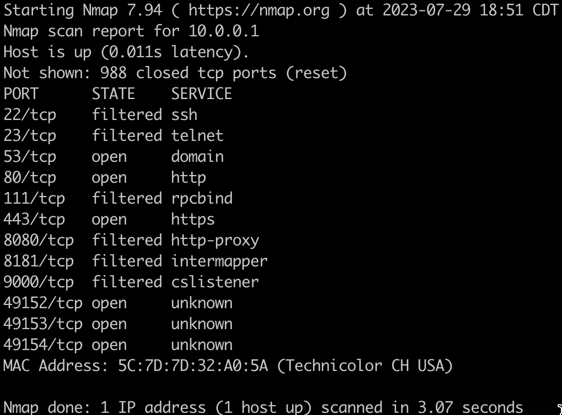
Task: Click the STATE column header
Action: coord(114,94)
